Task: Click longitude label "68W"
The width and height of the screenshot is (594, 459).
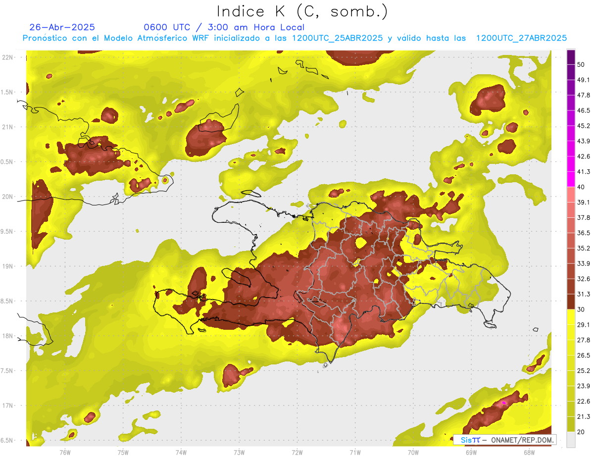Action: coord(529,453)
